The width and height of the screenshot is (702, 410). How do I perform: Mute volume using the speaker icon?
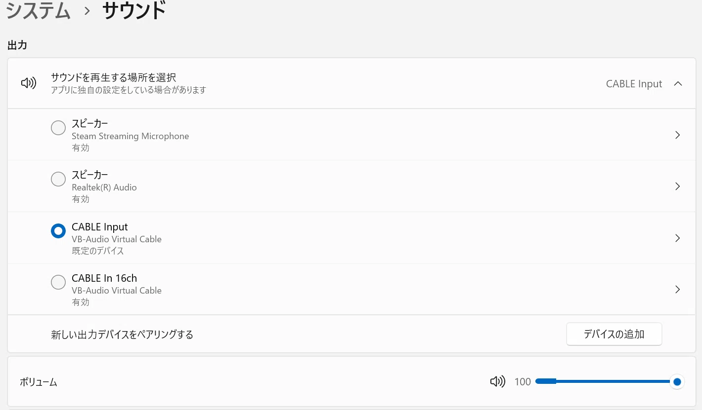[497, 381]
